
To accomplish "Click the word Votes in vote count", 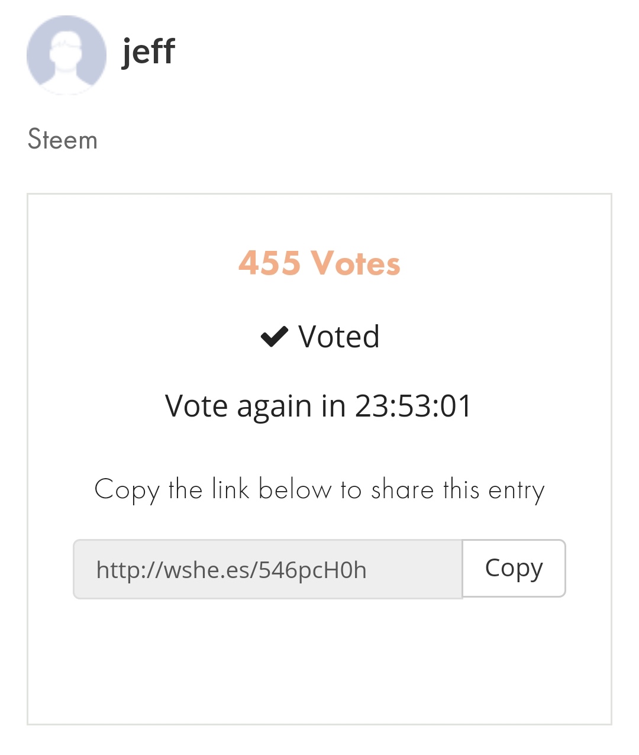I will pyautogui.click(x=356, y=263).
